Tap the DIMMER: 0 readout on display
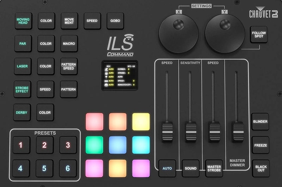Screen dimensions: 282x187 (124, 69)
